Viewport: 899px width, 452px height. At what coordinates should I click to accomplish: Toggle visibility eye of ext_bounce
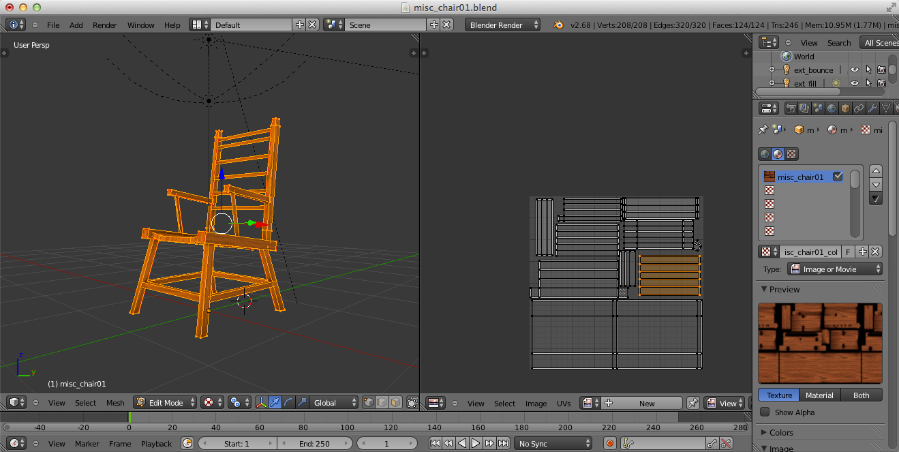coord(855,70)
